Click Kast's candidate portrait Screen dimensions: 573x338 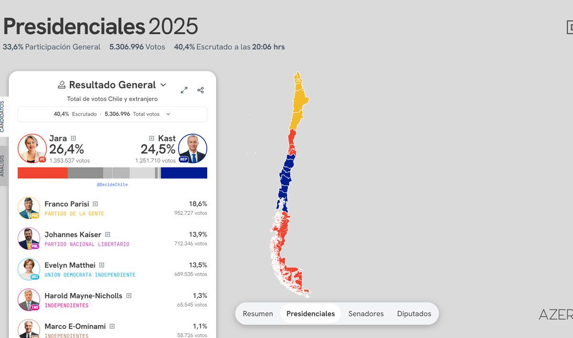point(192,148)
